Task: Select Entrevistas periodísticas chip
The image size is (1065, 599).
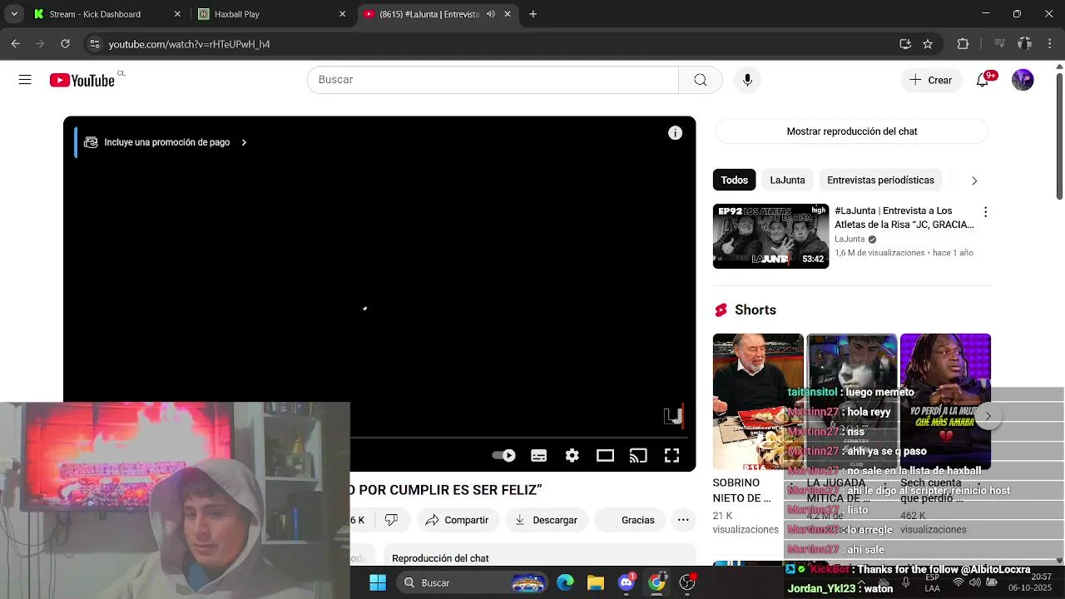Action: (x=880, y=180)
